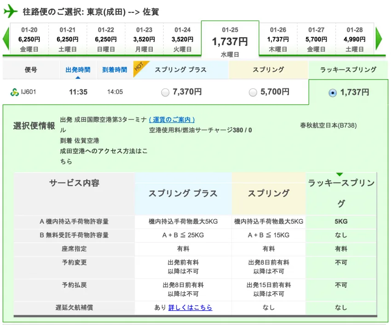Sort flights by 出発時間 column
This screenshot has width=391, height=325.
click(78, 70)
